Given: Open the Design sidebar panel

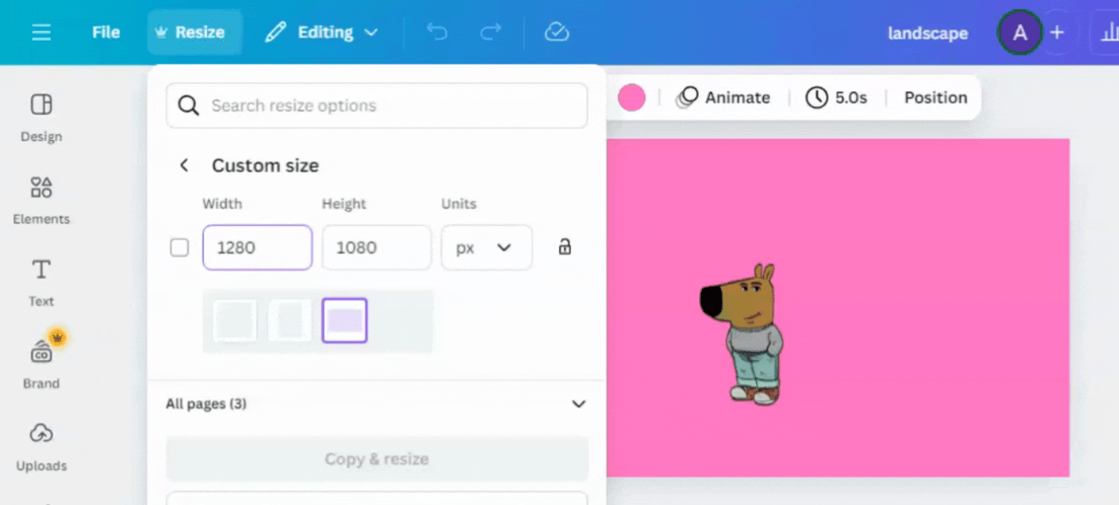Looking at the screenshot, I should point(42,118).
